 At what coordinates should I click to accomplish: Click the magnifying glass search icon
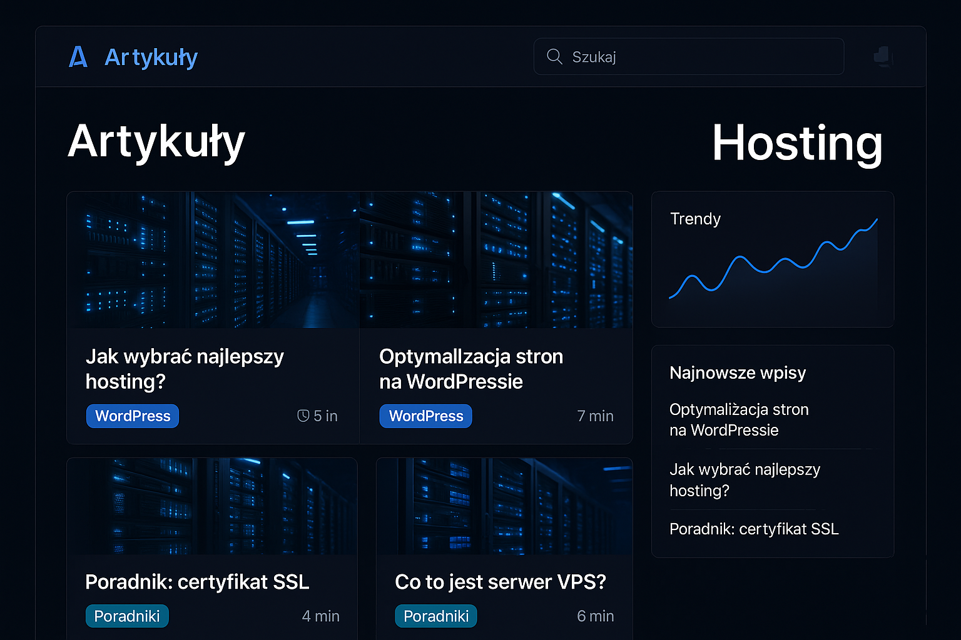pos(554,56)
